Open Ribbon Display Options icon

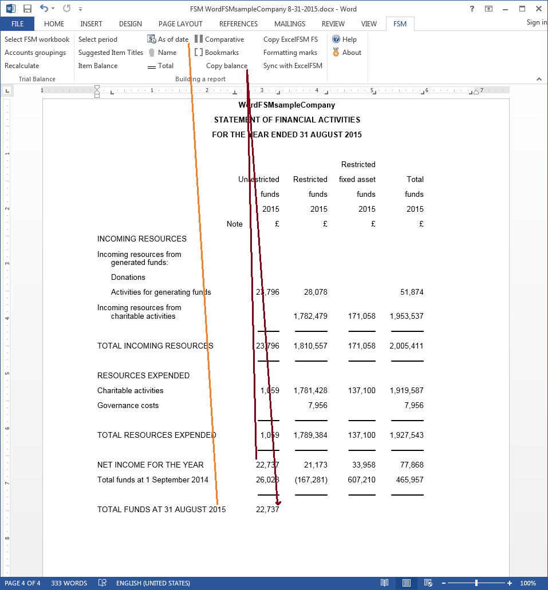(x=488, y=9)
